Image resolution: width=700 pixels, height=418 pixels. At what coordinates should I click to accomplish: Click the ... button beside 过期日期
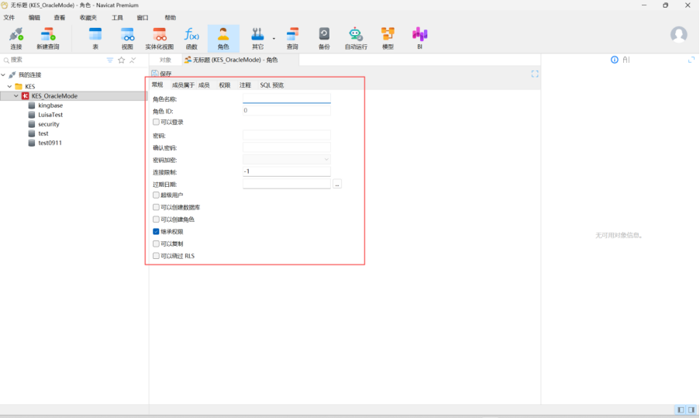click(x=337, y=184)
